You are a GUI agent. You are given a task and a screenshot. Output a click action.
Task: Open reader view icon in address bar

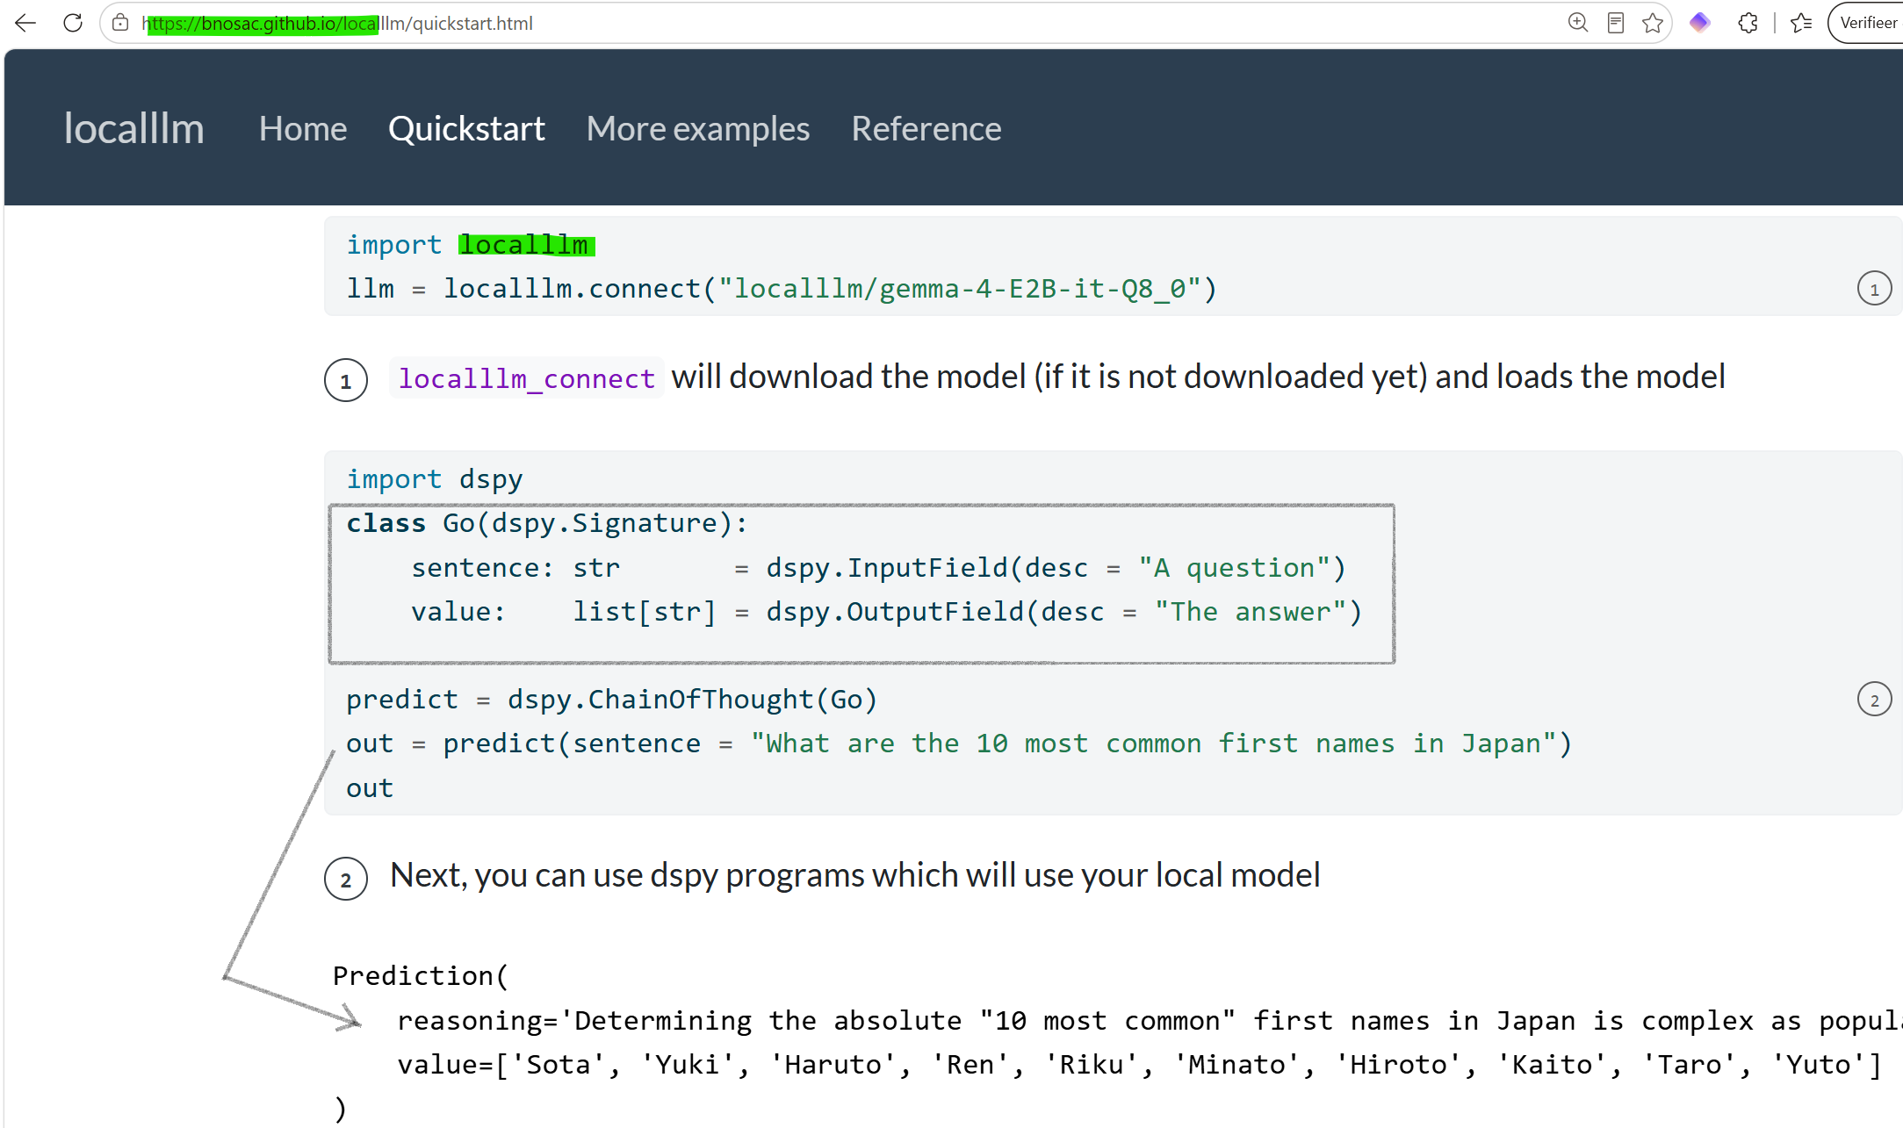1616,23
